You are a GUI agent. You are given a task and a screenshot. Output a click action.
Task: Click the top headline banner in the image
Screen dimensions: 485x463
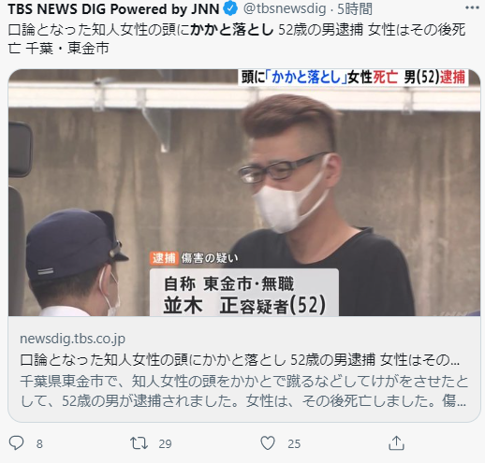[x=353, y=77]
